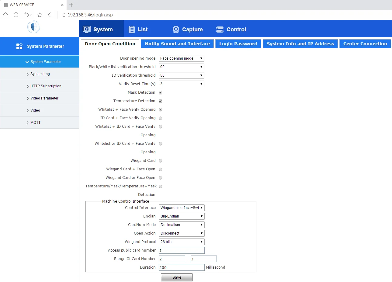Click the System monitor icon in top navigation
This screenshot has height=282, width=392.
[x=87, y=29]
